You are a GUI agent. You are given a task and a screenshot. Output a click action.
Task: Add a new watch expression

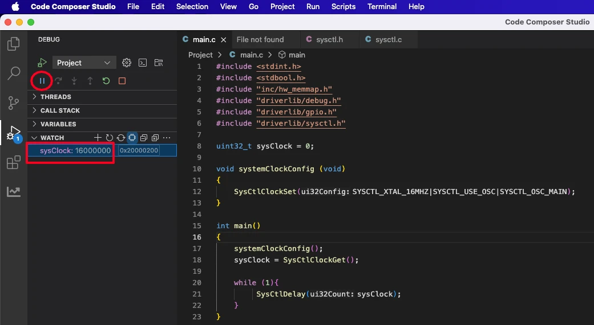coord(98,138)
